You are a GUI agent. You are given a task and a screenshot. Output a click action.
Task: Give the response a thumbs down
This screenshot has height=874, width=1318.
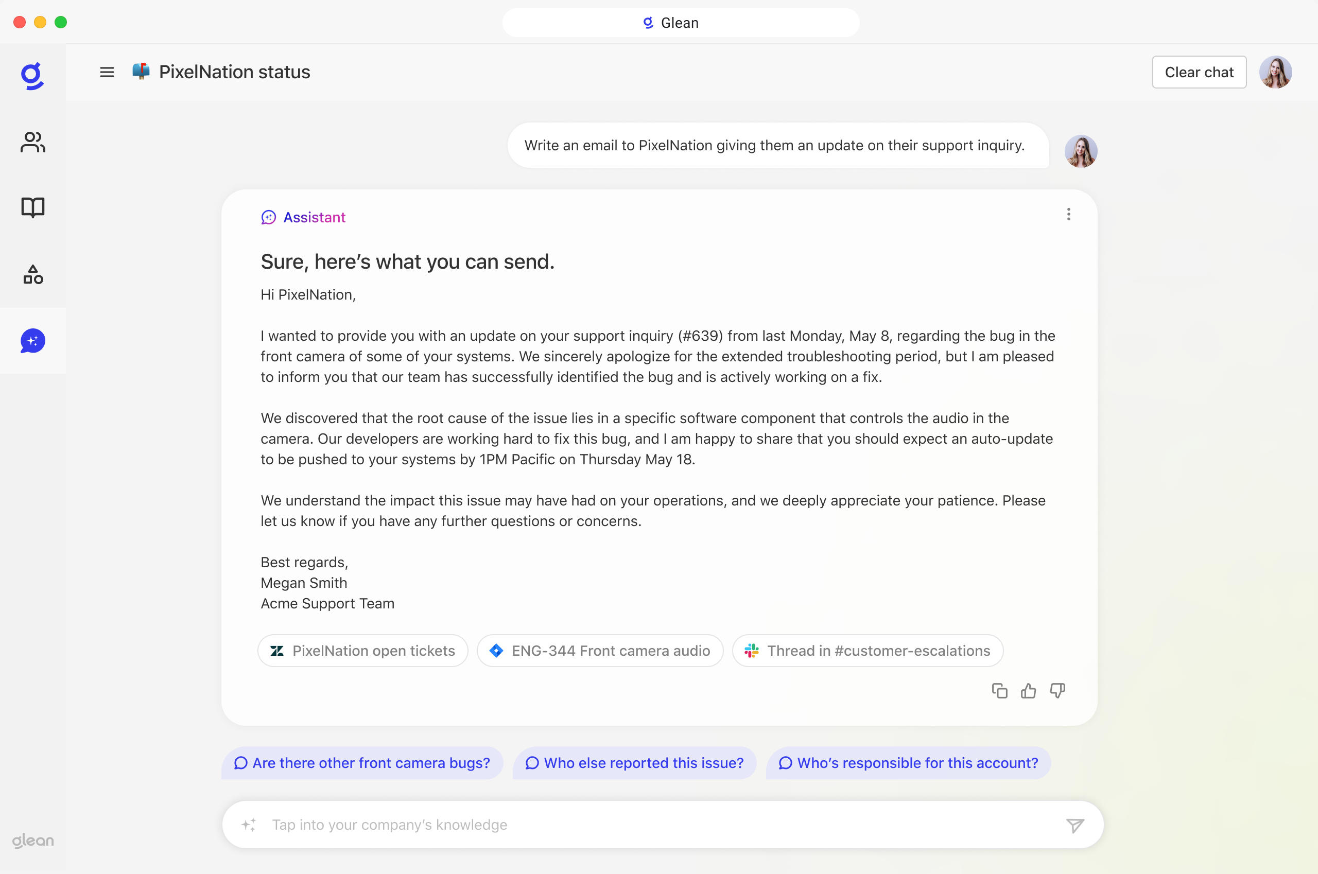tap(1057, 691)
